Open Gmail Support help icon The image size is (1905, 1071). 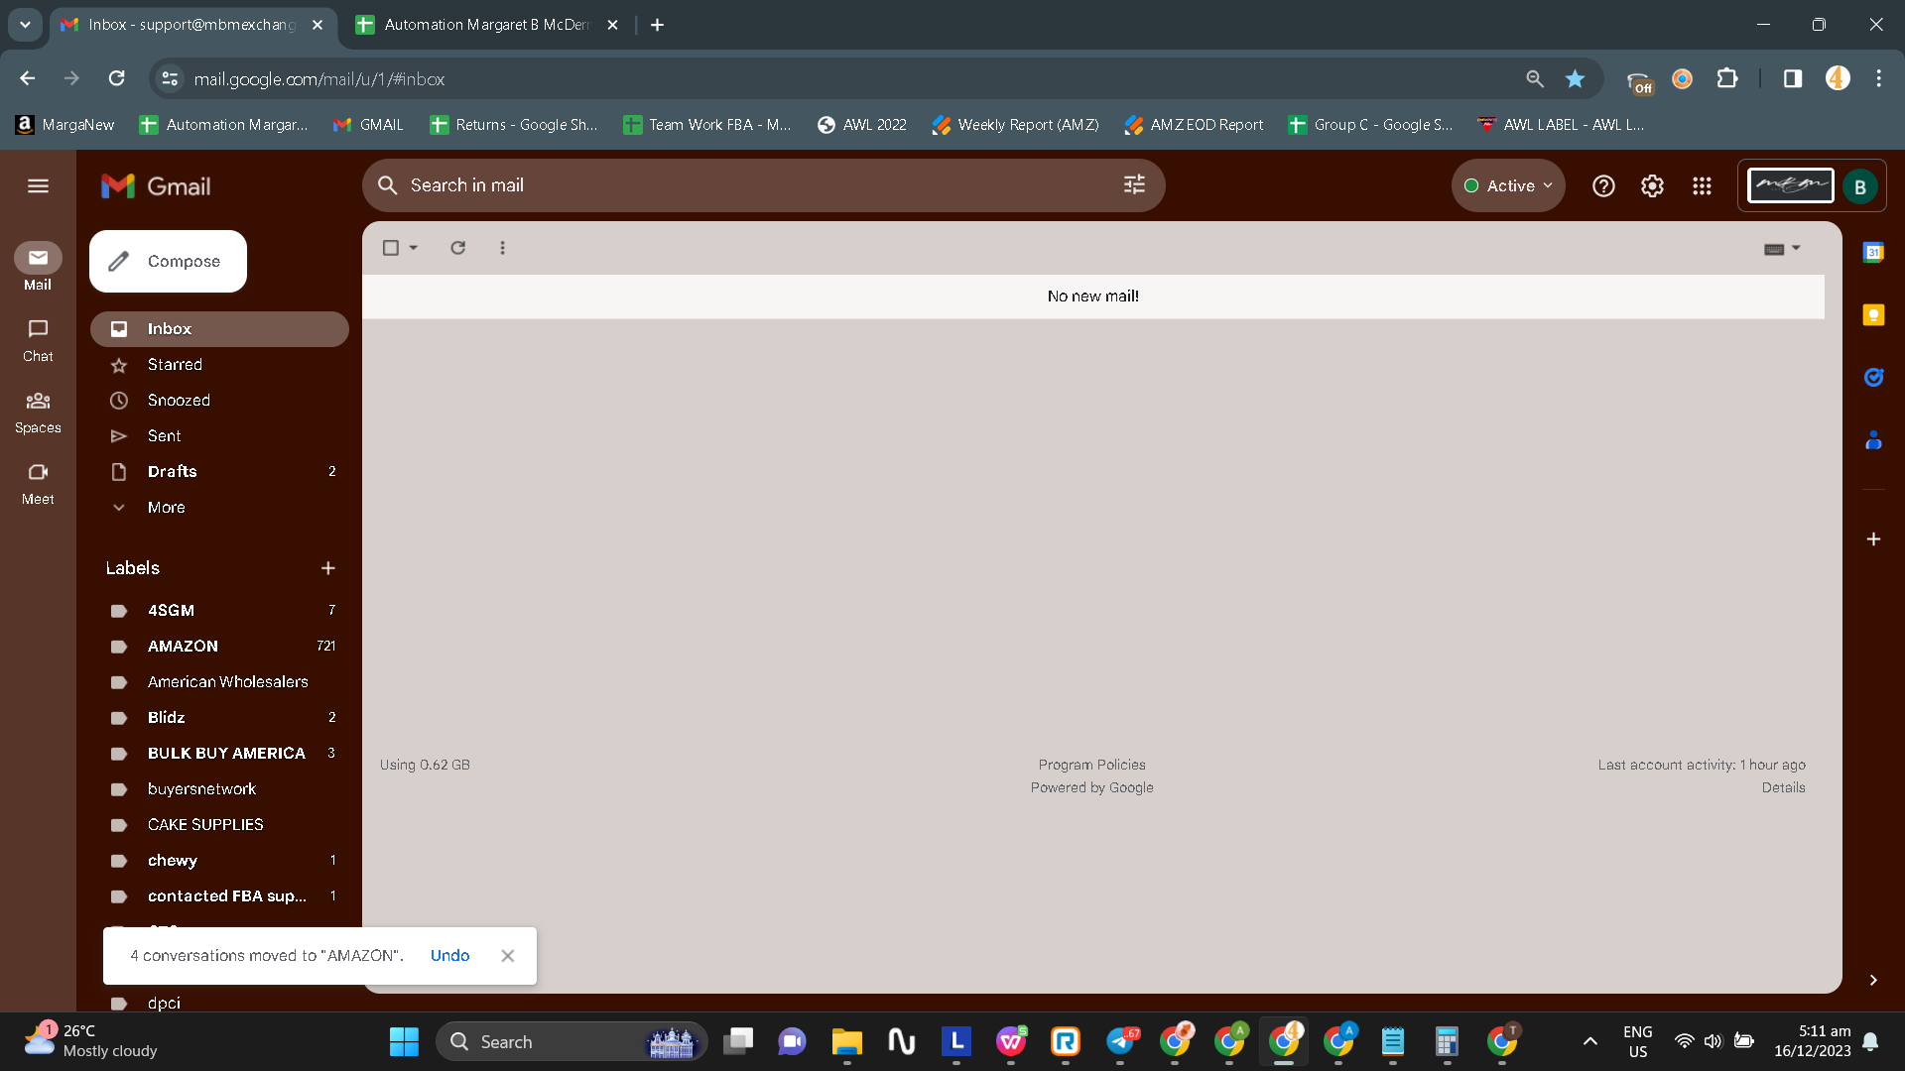coord(1603,185)
